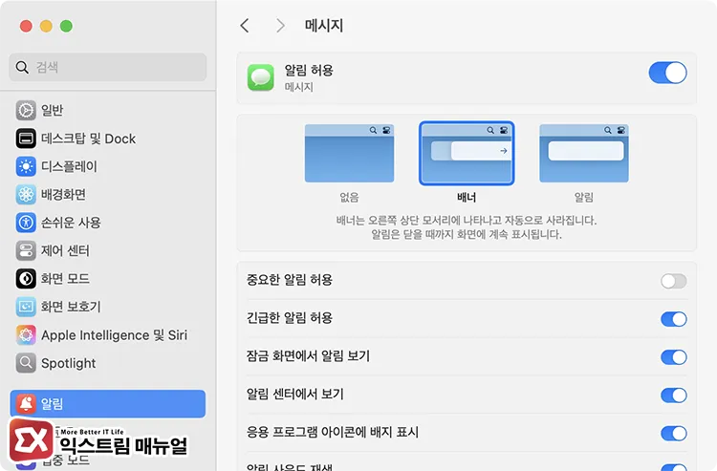Viewport: 717px width, 471px height.
Task: Click the 화면 모드 appearance icon
Action: tap(26, 279)
